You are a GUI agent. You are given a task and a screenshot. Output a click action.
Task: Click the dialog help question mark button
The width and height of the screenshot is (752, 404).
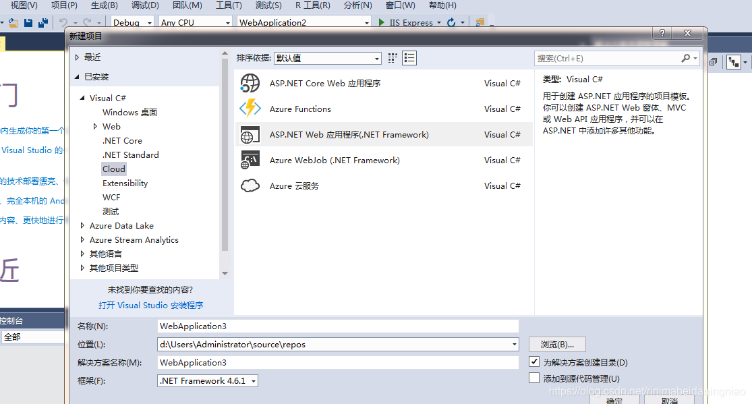662,32
